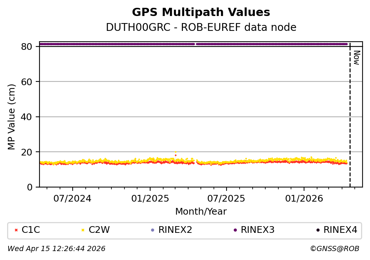Viewport: 370px width, 260px height.
Task: Select the 01/2025 x-axis tick label
Action: 150,198
